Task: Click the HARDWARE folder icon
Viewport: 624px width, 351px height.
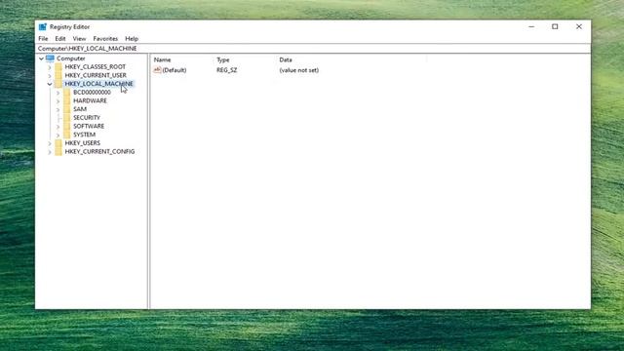Action: pyautogui.click(x=67, y=100)
